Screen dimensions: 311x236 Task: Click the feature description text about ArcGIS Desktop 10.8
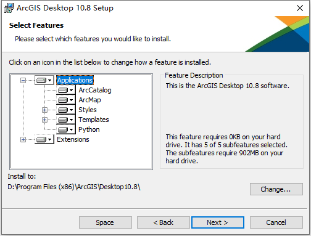coord(228,86)
